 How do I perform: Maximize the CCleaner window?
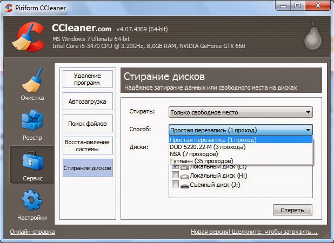pyautogui.click(x=298, y=6)
